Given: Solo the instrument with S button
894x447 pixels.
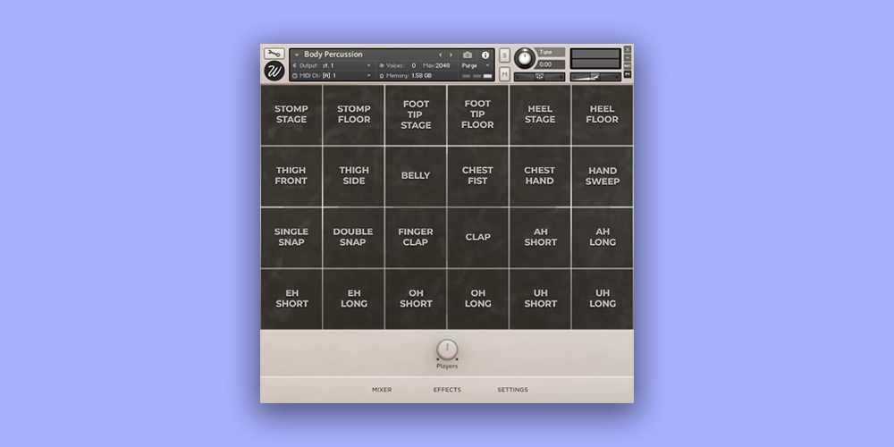Looking at the screenshot, I should coord(505,55).
